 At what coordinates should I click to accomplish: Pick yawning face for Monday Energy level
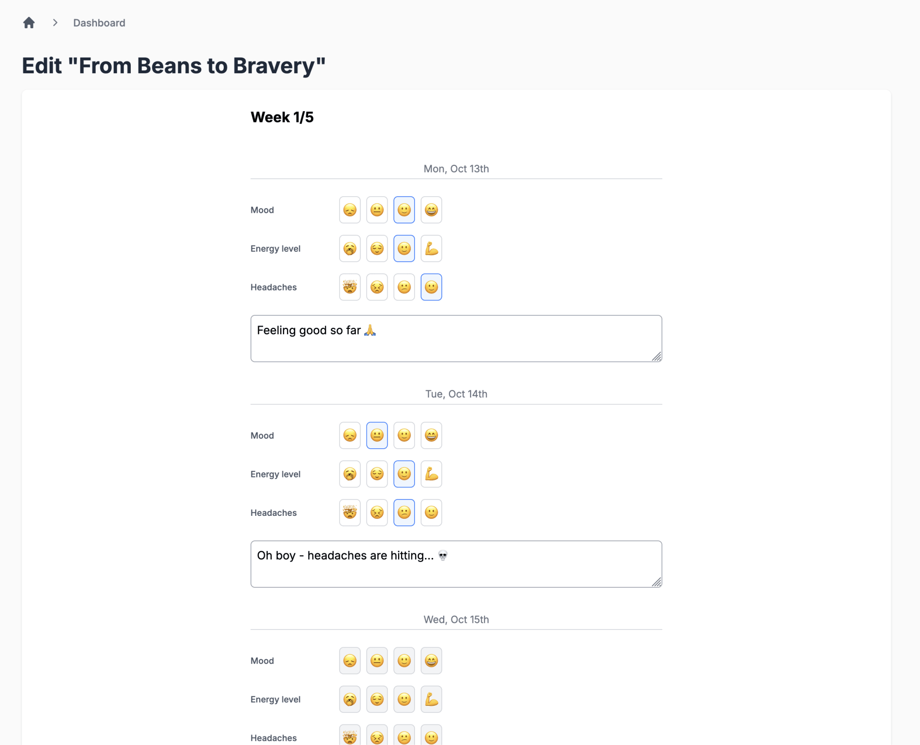(x=349, y=248)
